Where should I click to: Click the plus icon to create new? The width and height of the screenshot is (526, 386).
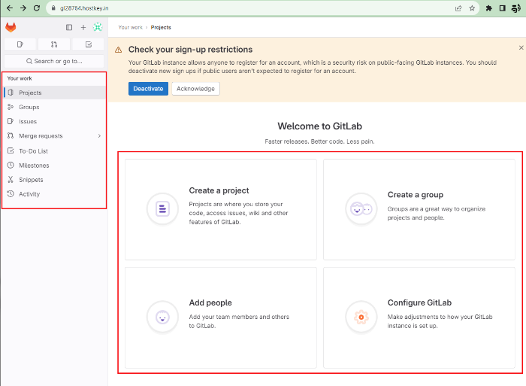pyautogui.click(x=83, y=27)
